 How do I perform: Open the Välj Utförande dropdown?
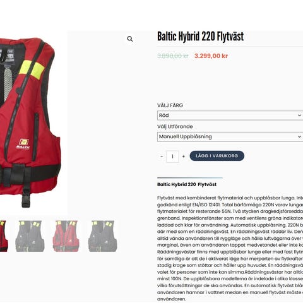(x=230, y=136)
